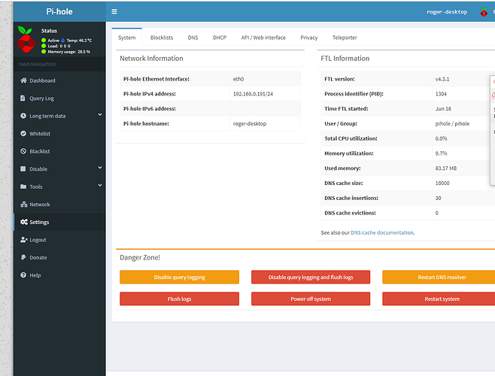Select the roger-desktop hostname table value
Image resolution: width=495 pixels, height=376 pixels.
pos(250,123)
